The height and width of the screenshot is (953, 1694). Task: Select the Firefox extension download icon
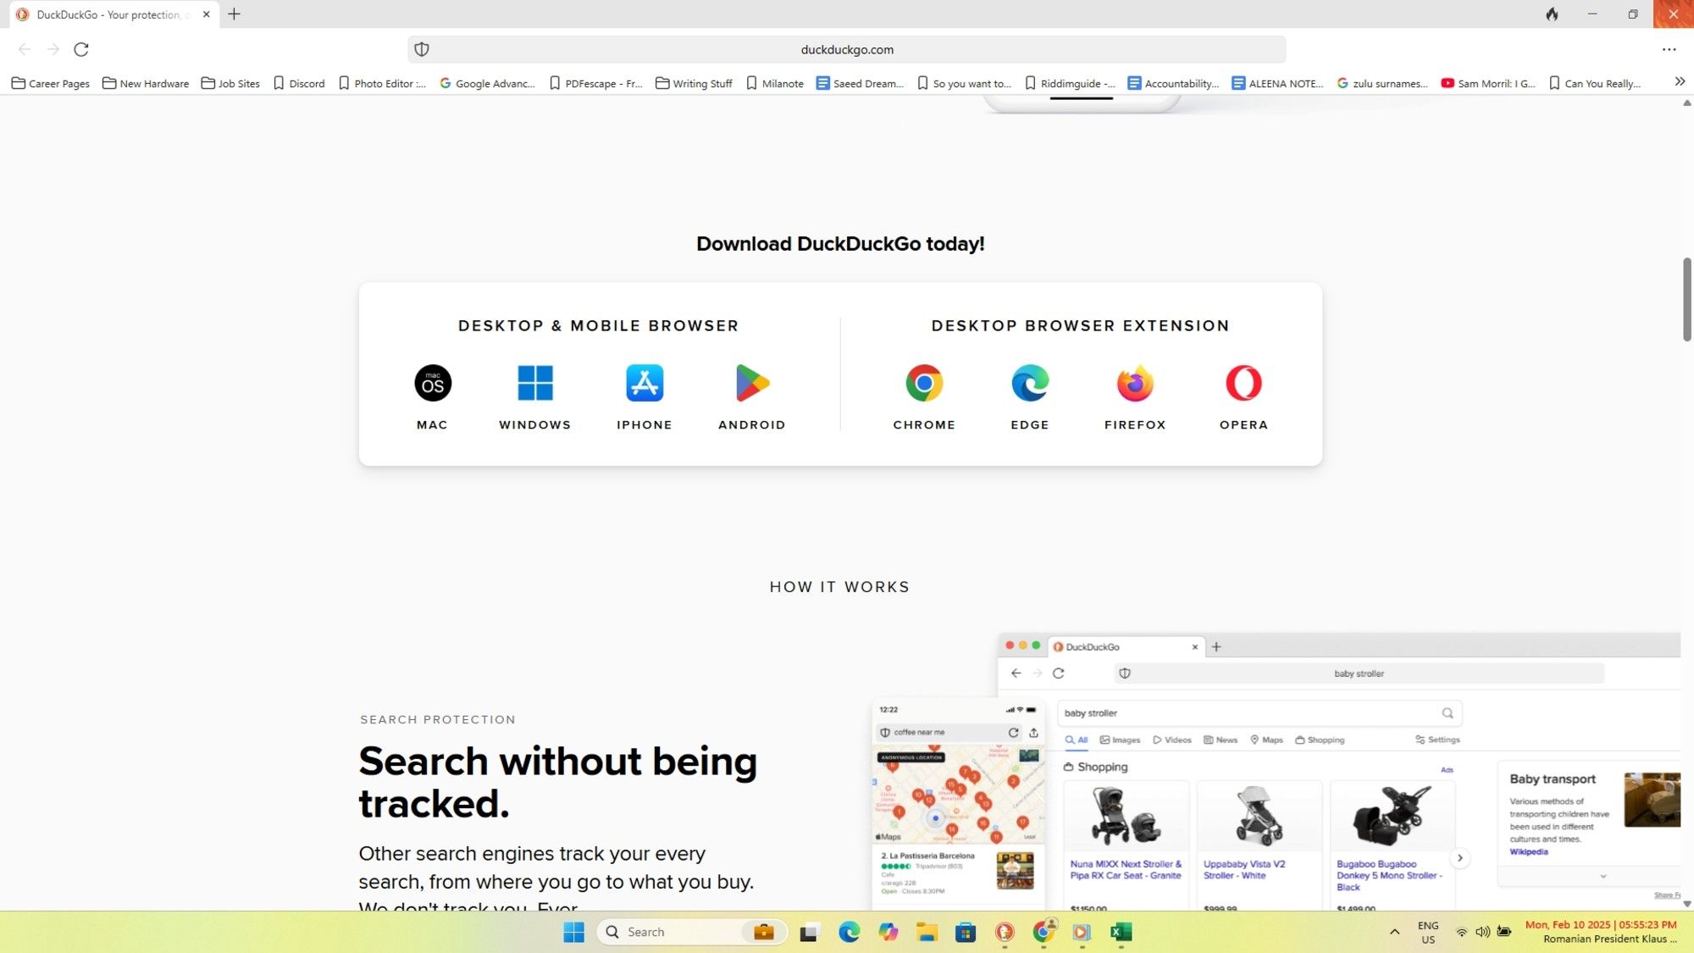tap(1134, 383)
